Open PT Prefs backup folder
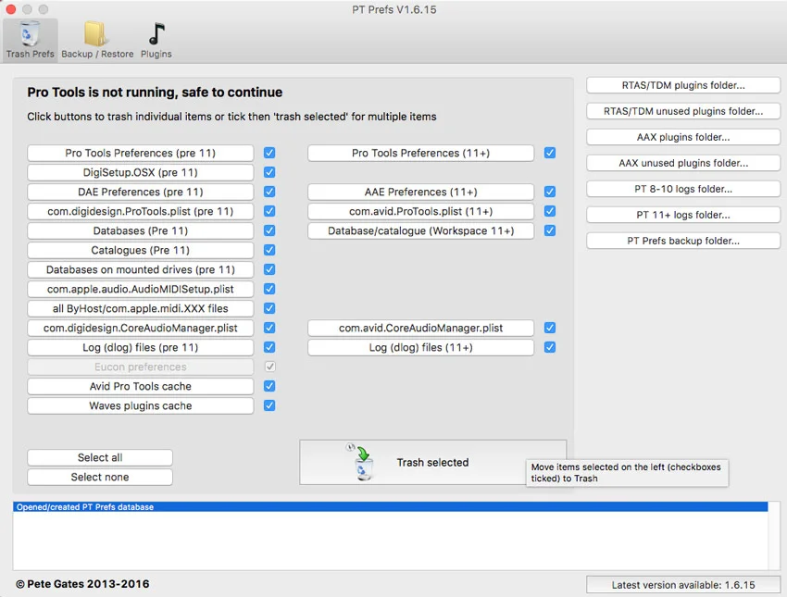 coord(683,241)
